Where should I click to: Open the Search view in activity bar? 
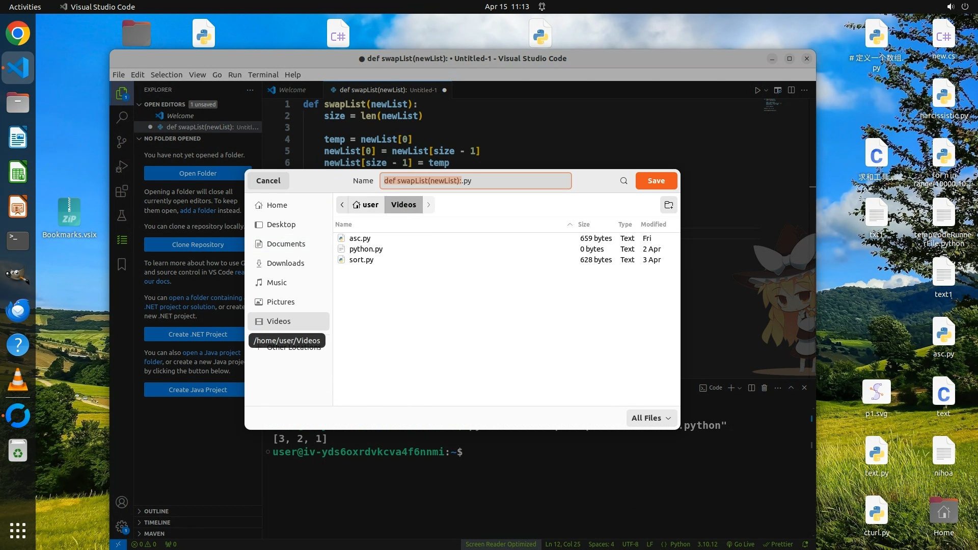point(122,118)
